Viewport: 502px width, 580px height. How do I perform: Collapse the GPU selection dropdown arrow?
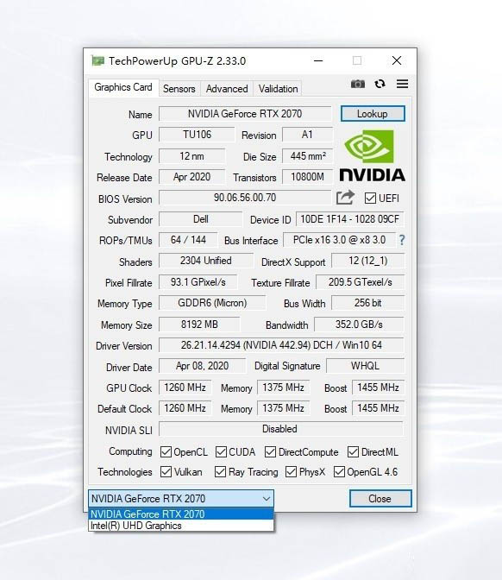pos(267,499)
